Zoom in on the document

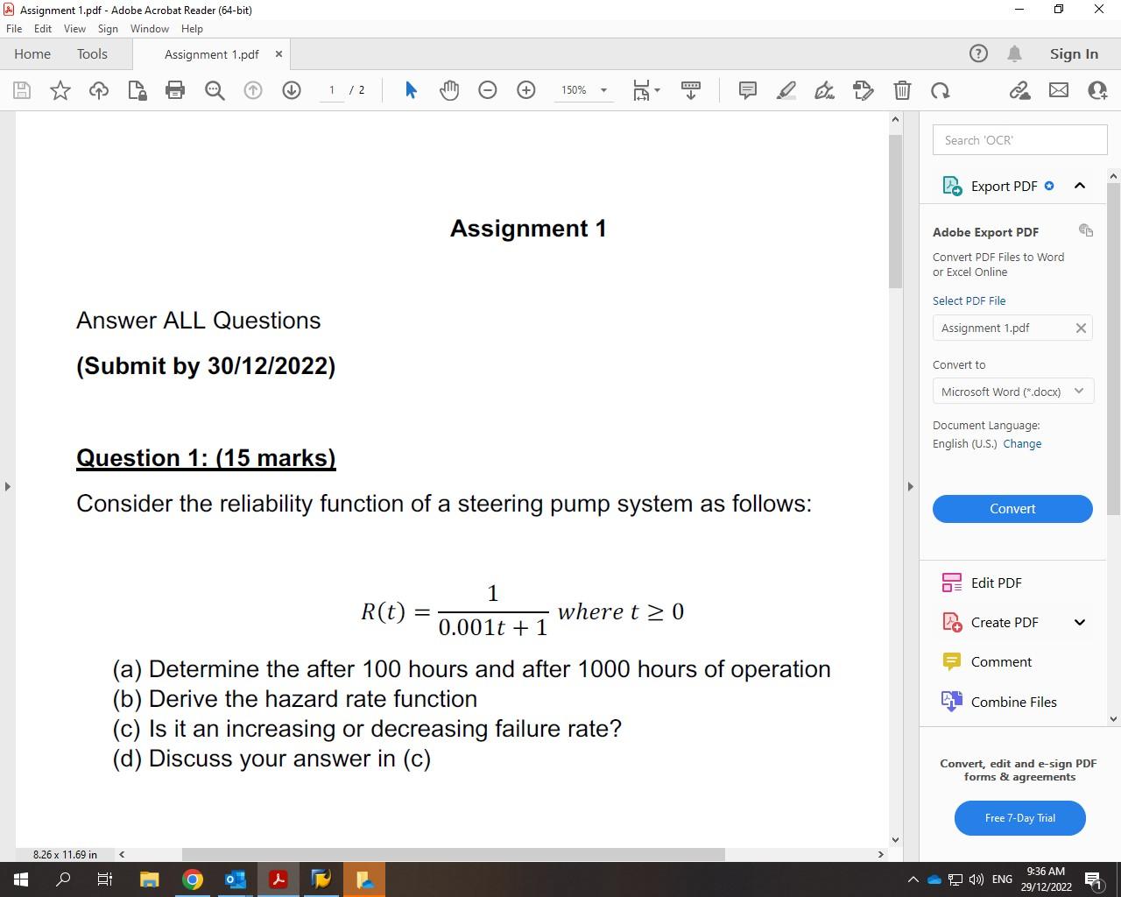pyautogui.click(x=525, y=90)
